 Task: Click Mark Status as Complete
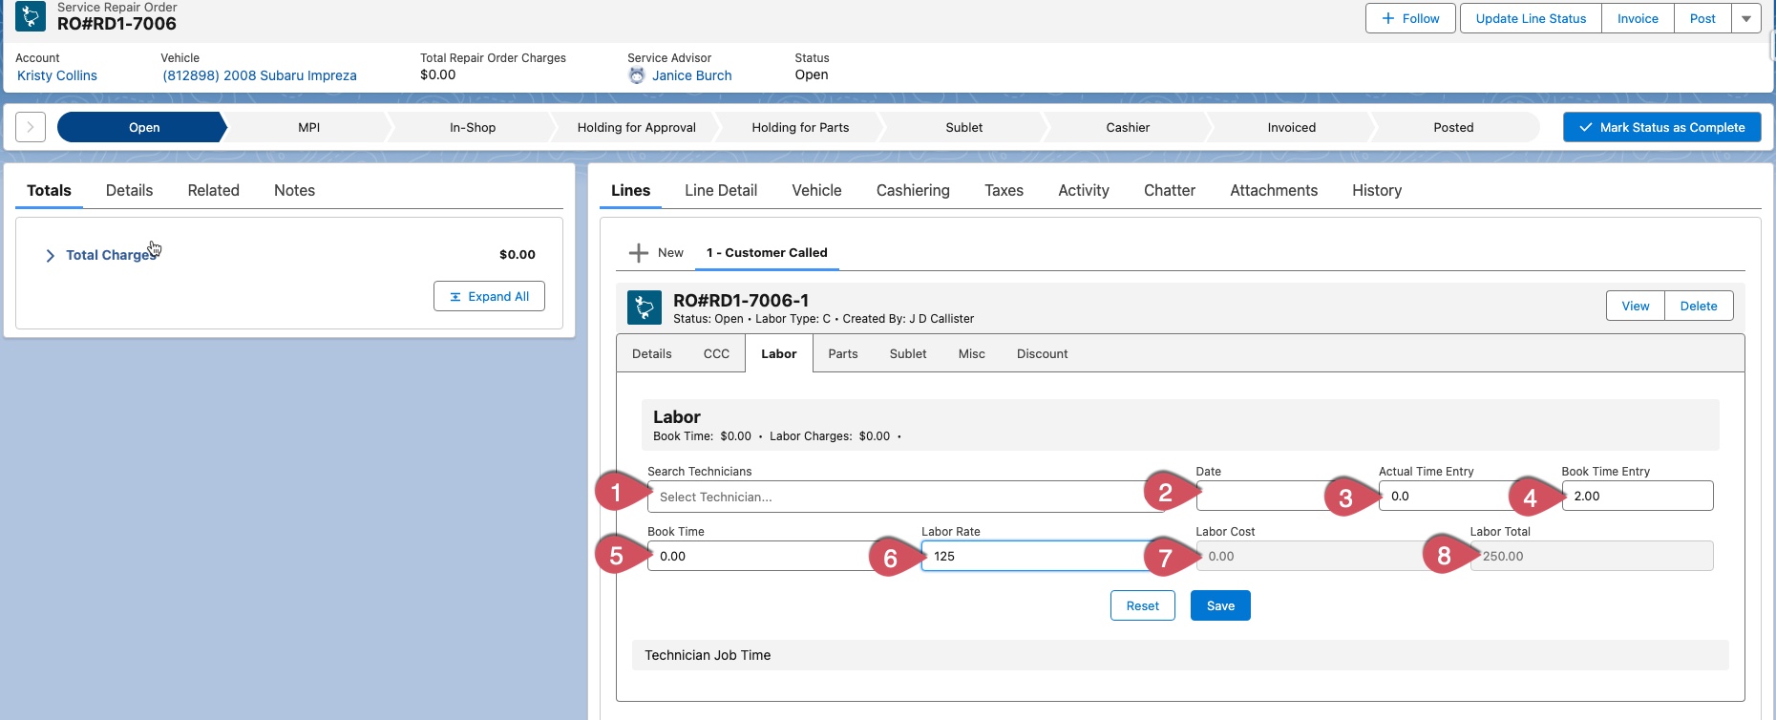coord(1662,127)
